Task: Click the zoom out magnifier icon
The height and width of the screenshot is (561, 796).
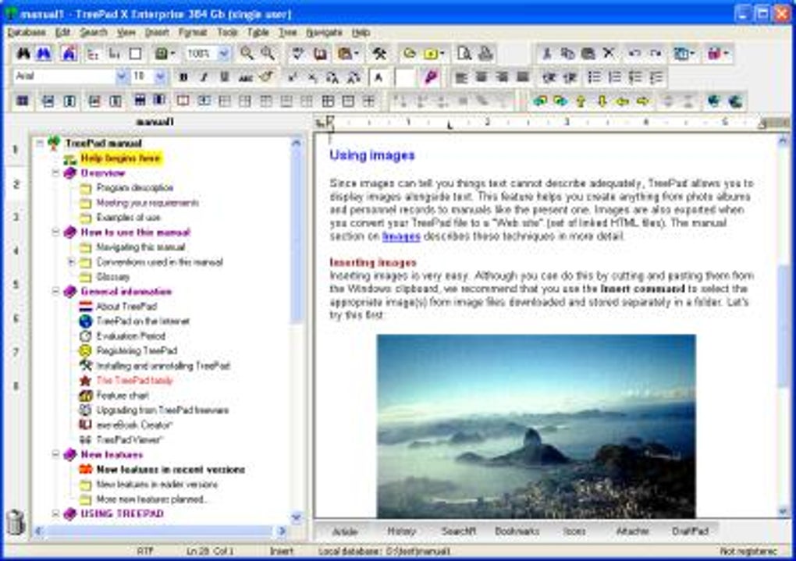Action: pos(268,53)
